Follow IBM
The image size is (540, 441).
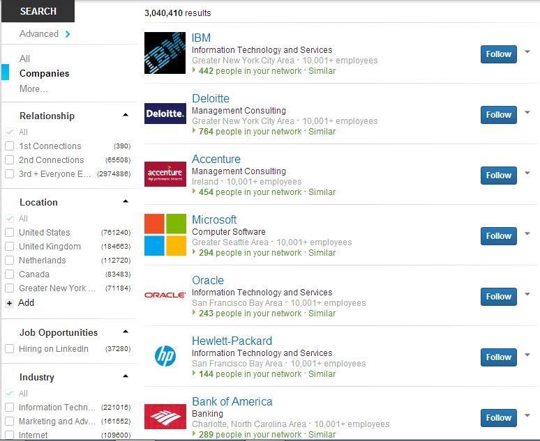pyautogui.click(x=498, y=54)
